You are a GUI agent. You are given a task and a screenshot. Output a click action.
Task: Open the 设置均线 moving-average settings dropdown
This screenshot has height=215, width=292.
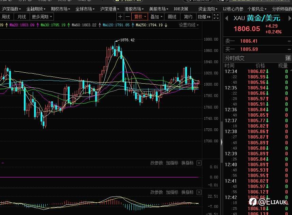click(189, 25)
